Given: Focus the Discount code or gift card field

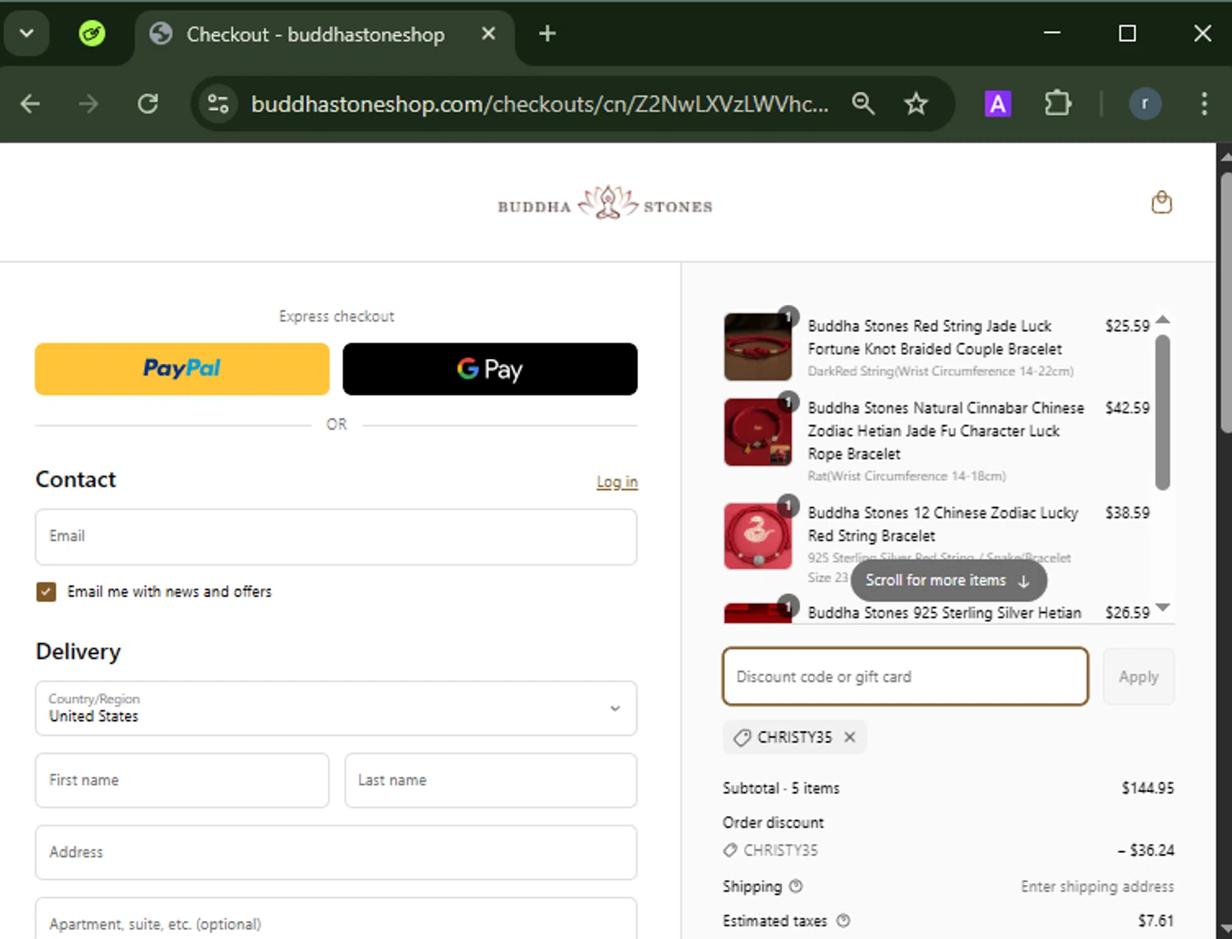Looking at the screenshot, I should click(905, 677).
